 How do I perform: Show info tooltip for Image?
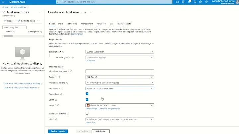(x=58, y=105)
